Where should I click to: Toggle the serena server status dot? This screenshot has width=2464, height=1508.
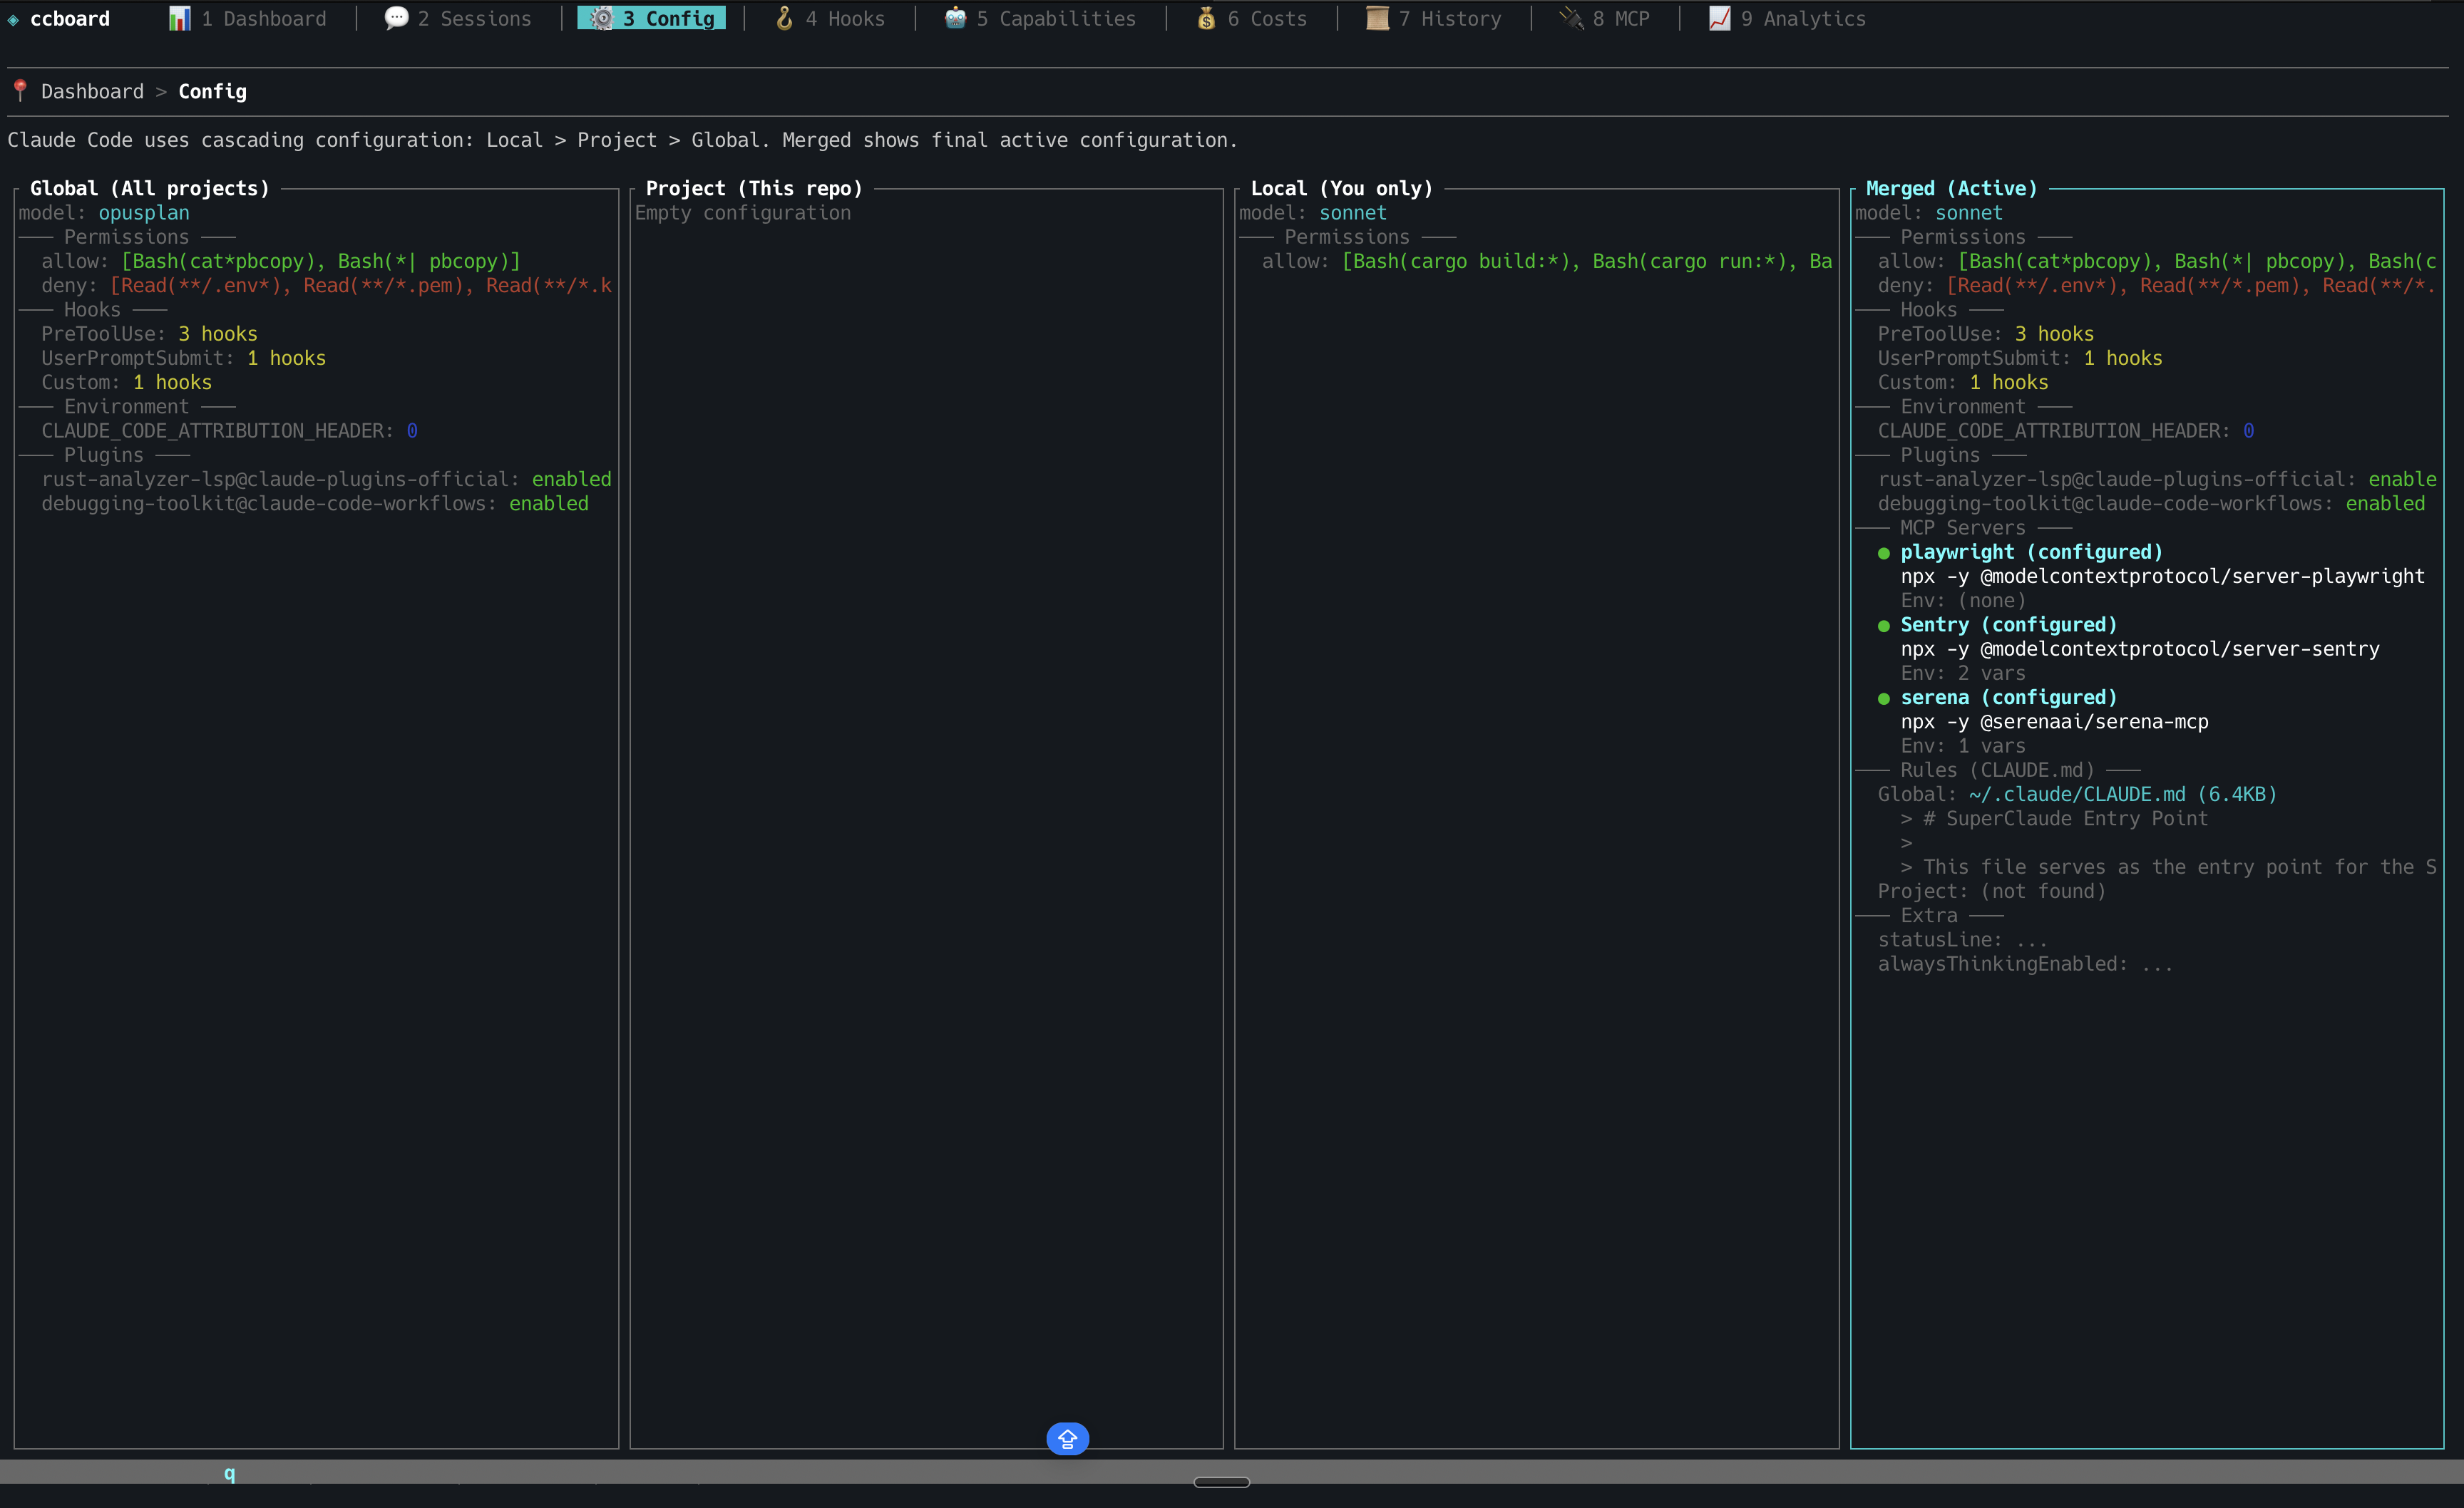click(1884, 698)
